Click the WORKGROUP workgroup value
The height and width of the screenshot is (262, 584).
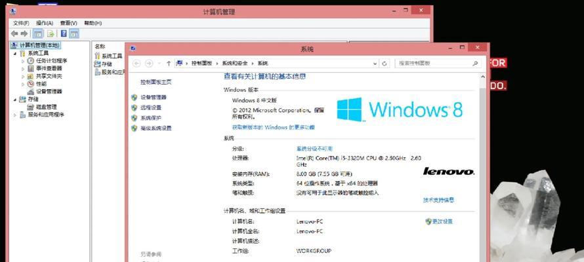pyautogui.click(x=314, y=251)
